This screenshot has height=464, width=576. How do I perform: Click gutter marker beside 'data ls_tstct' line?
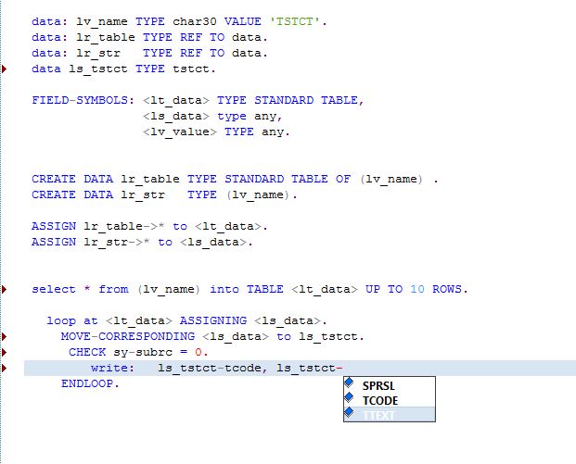point(5,69)
